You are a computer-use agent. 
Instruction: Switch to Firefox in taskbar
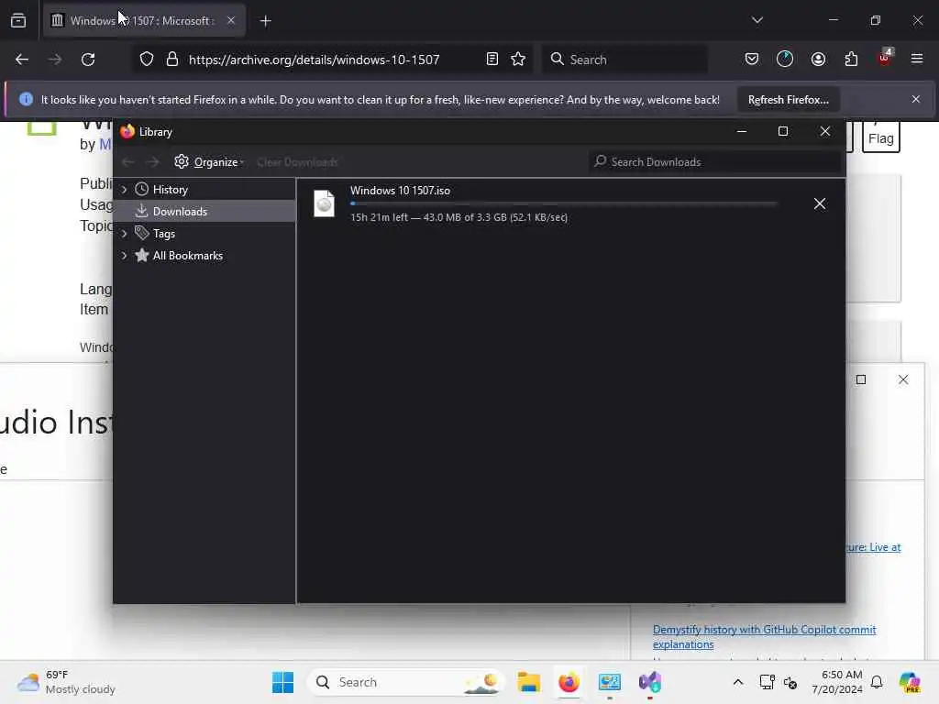(569, 682)
